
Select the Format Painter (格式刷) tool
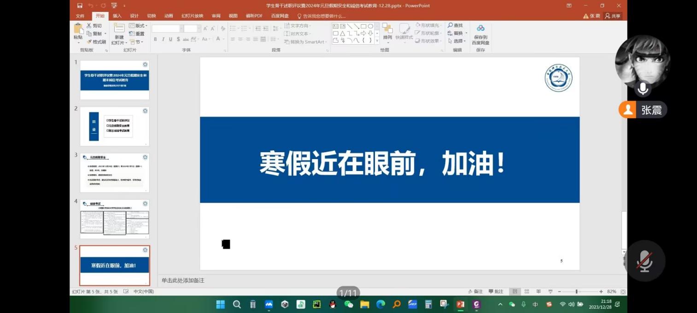[x=97, y=42]
